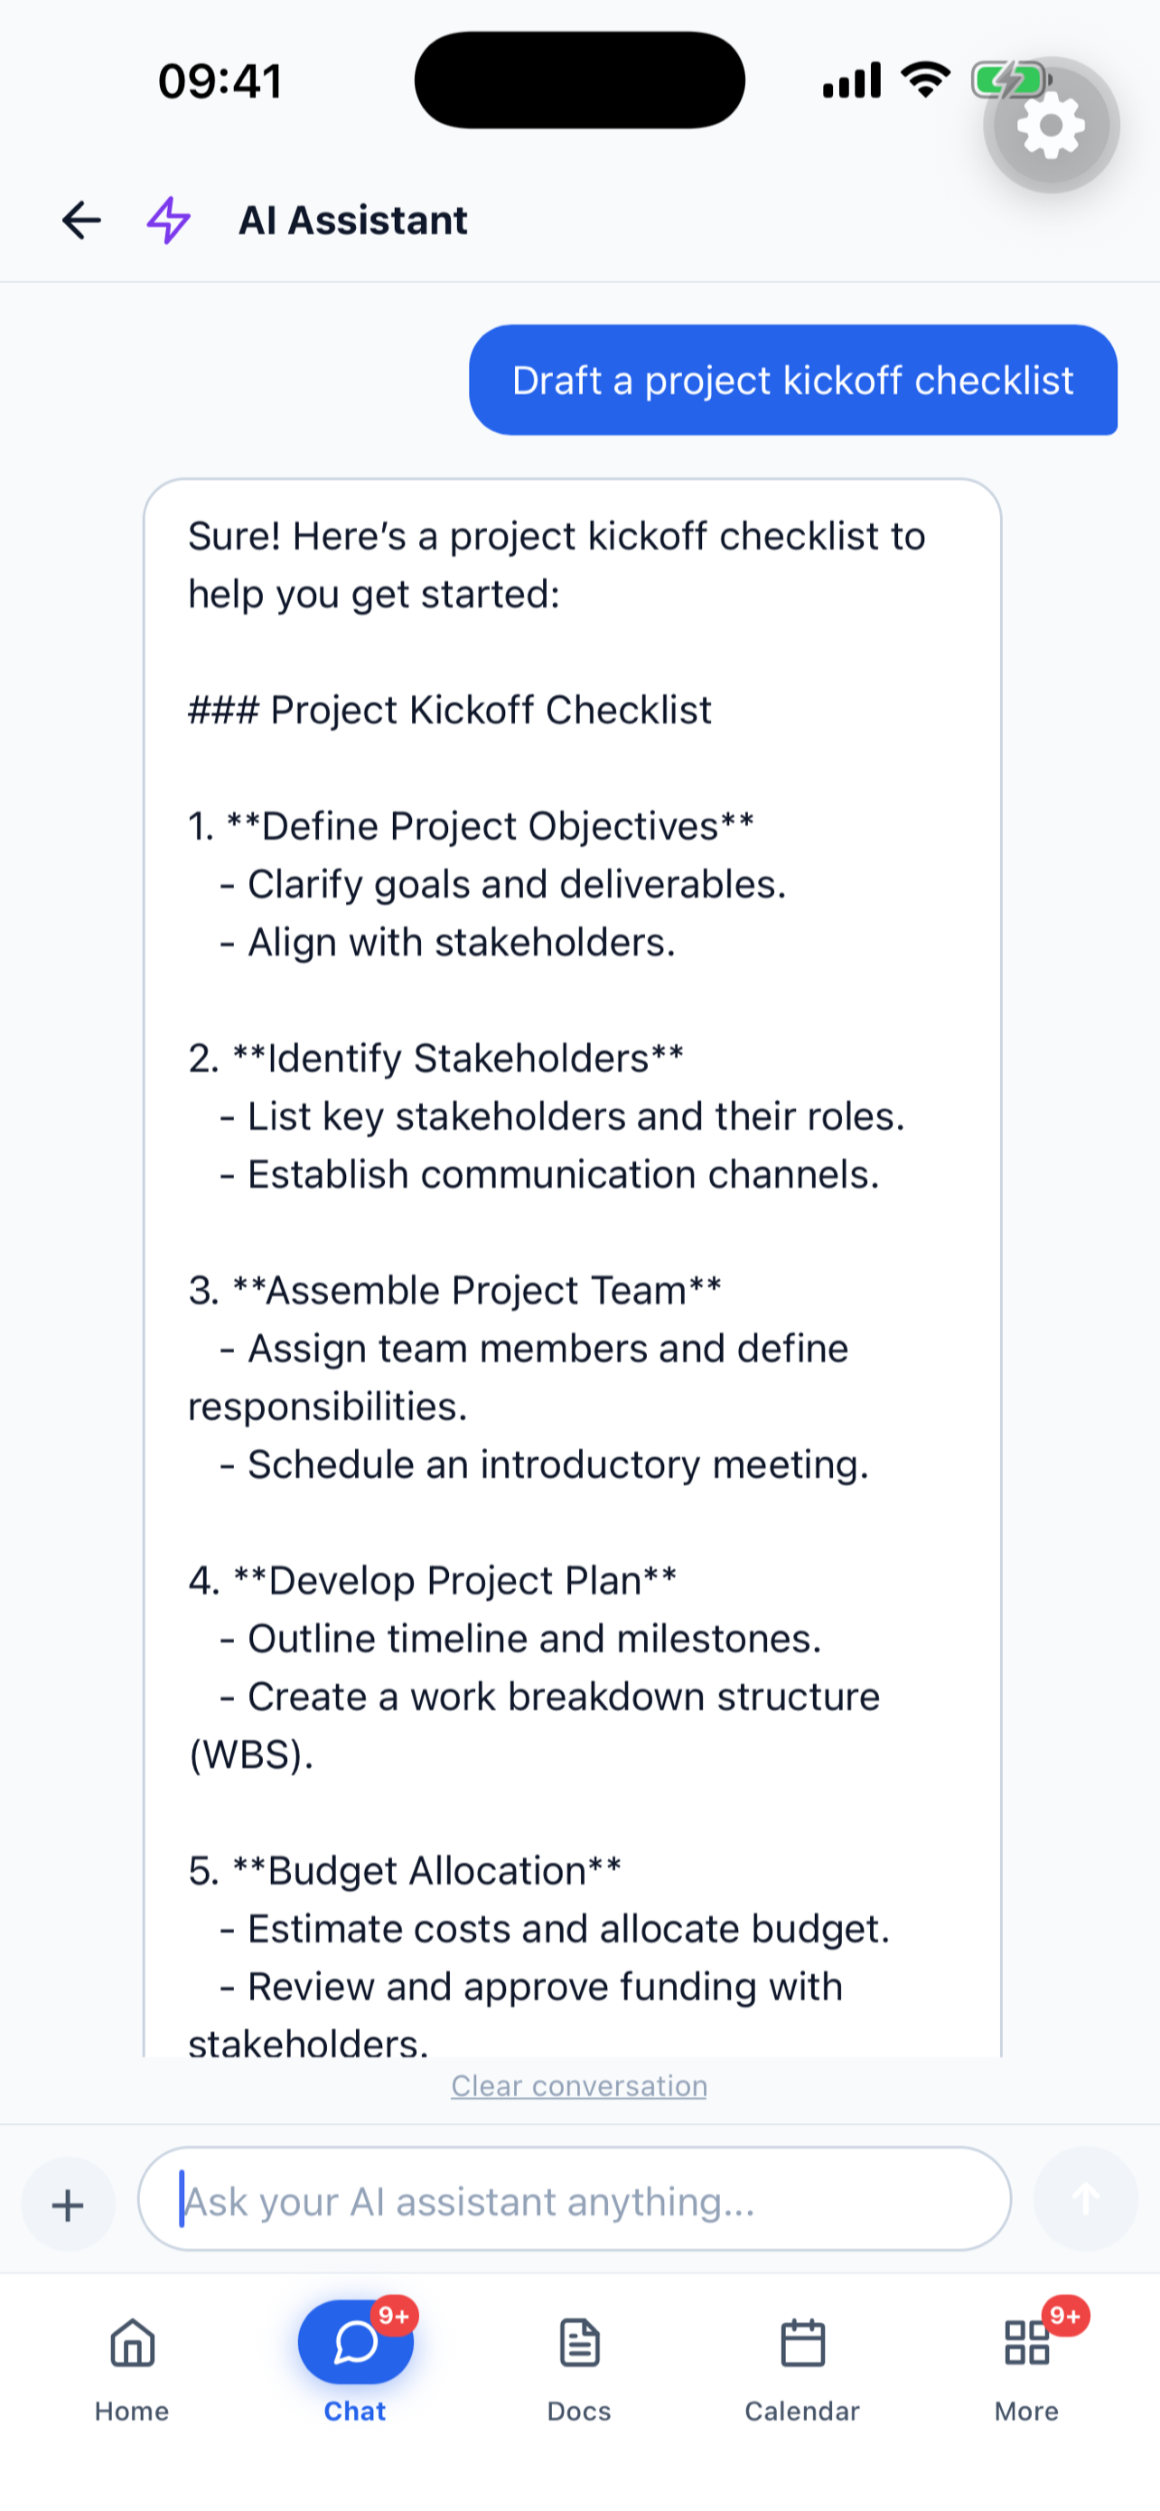This screenshot has height=2511, width=1160.
Task: Focus the Ask your AI assistant input
Action: (575, 2198)
